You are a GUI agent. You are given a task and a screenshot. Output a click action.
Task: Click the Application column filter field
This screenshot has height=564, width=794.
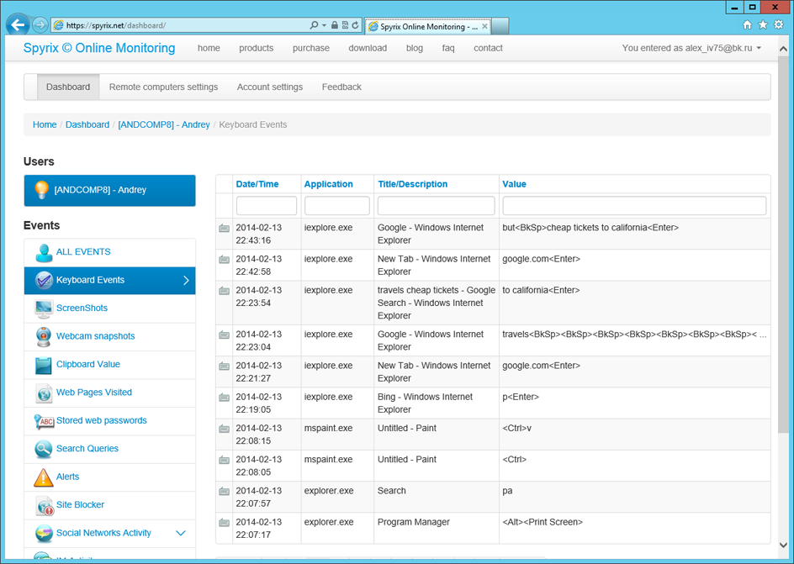(x=336, y=206)
